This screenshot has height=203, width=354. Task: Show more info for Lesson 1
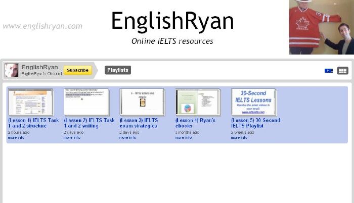click(16, 137)
